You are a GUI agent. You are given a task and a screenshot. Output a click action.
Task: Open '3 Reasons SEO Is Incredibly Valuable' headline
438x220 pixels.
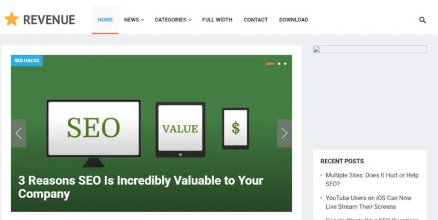click(140, 187)
